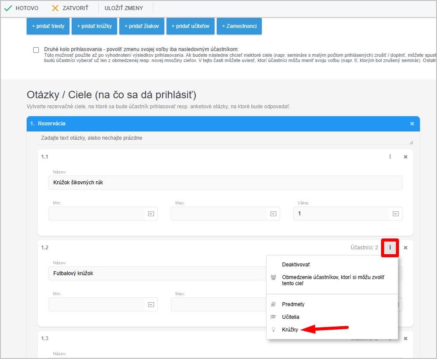The width and height of the screenshot is (437, 359).
Task: Choose Obmedzenie účastníkov menu entry
Action: [333, 280]
